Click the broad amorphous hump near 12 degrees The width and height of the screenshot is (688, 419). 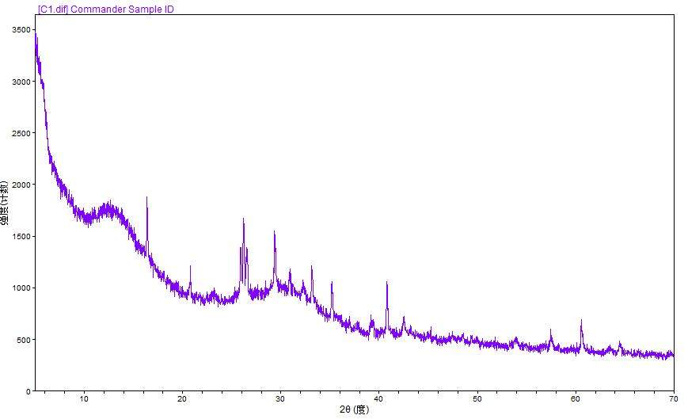click(x=107, y=209)
